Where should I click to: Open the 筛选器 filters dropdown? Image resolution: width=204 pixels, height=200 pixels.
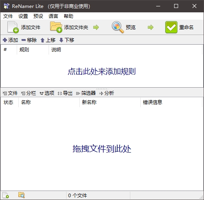[x=86, y=93]
